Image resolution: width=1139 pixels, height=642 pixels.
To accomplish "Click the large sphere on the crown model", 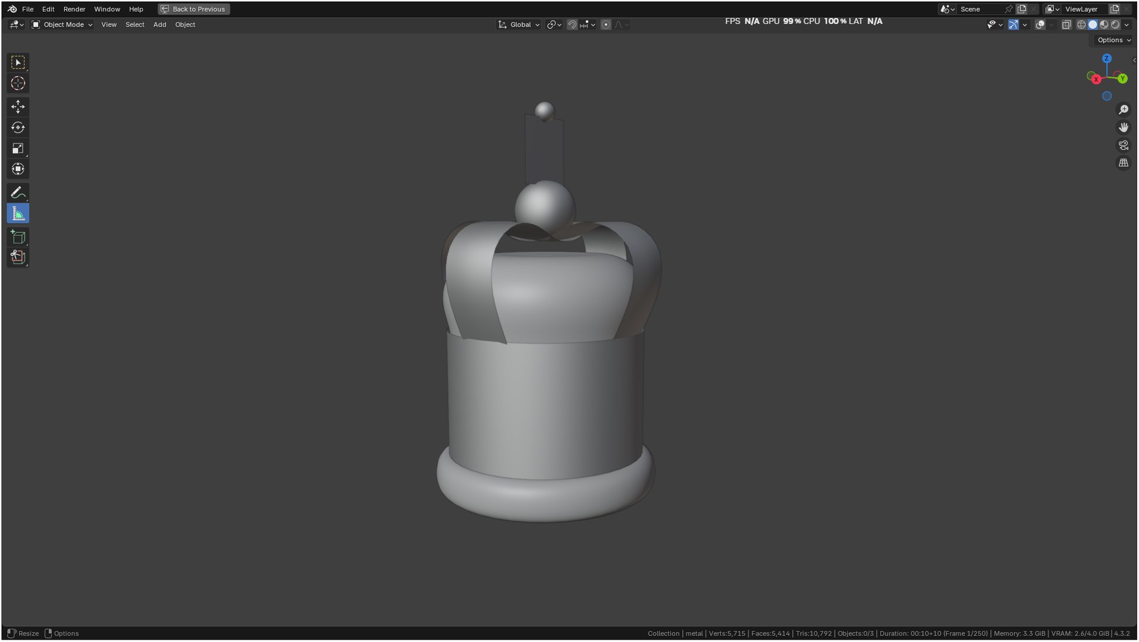I will click(545, 206).
